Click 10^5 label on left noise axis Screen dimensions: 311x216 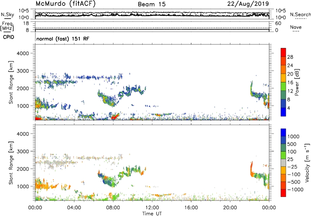24,11
